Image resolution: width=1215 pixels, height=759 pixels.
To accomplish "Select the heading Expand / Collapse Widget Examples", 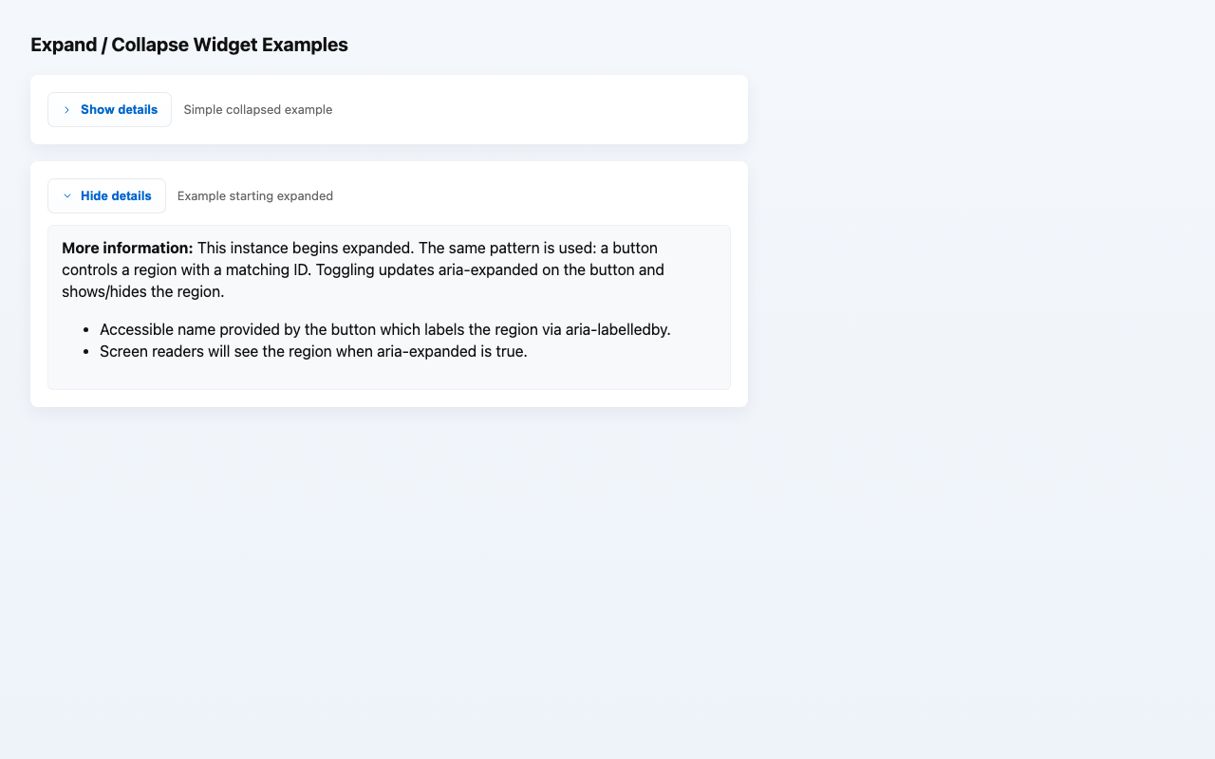I will 189,45.
